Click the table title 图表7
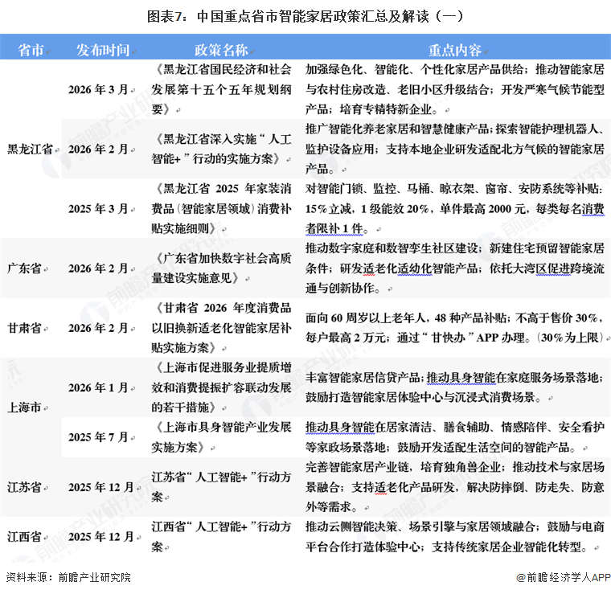 pyautogui.click(x=305, y=16)
